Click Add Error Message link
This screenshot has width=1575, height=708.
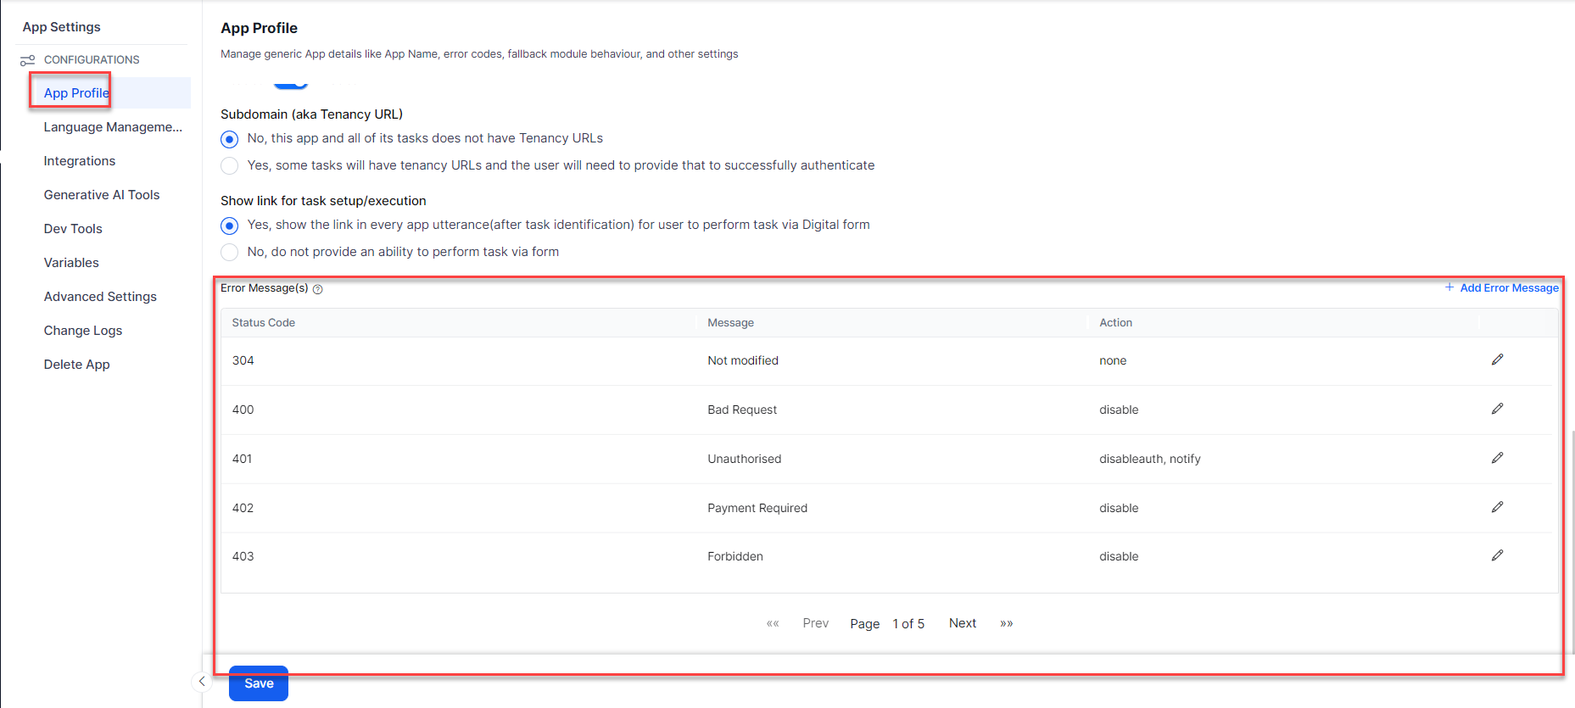click(1502, 288)
